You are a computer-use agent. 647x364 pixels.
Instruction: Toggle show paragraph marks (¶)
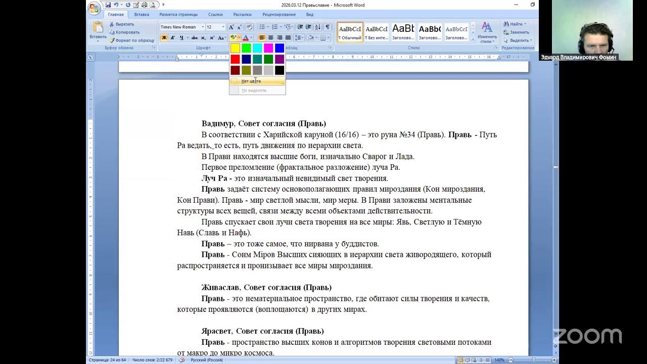pos(328,27)
